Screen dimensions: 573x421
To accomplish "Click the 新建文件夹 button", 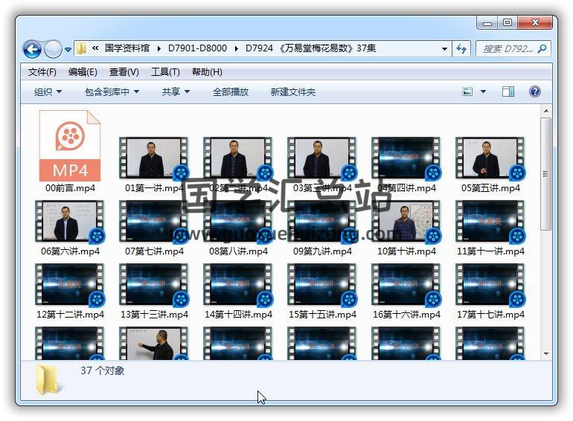I will coord(292,91).
